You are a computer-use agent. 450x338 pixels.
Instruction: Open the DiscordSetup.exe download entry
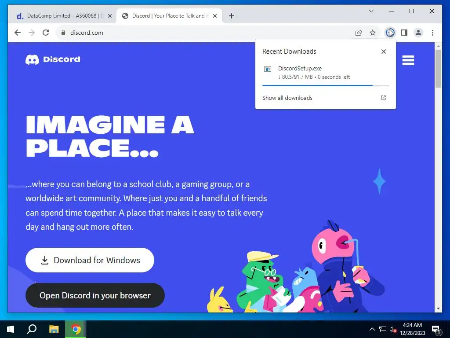326,73
